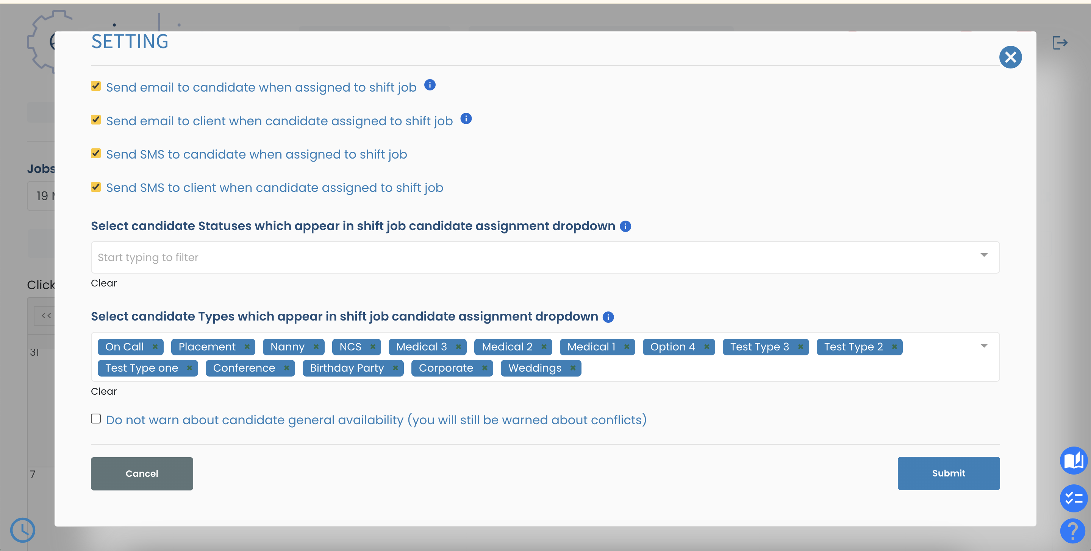
Task: Click the clock icon bottom left
Action: coord(23,530)
